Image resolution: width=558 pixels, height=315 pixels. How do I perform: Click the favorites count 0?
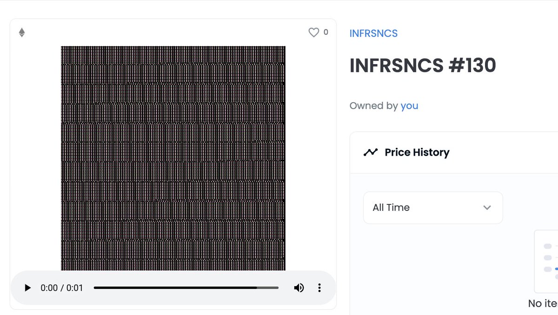click(x=325, y=33)
